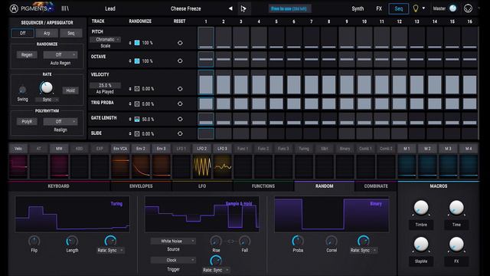Set sequencer mode to Off
Viewport: 490px width, 276px height.
click(x=22, y=33)
